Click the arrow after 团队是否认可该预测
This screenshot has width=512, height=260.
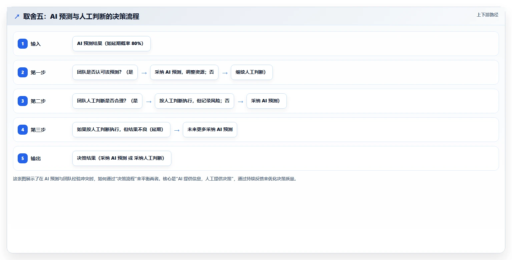click(x=144, y=73)
